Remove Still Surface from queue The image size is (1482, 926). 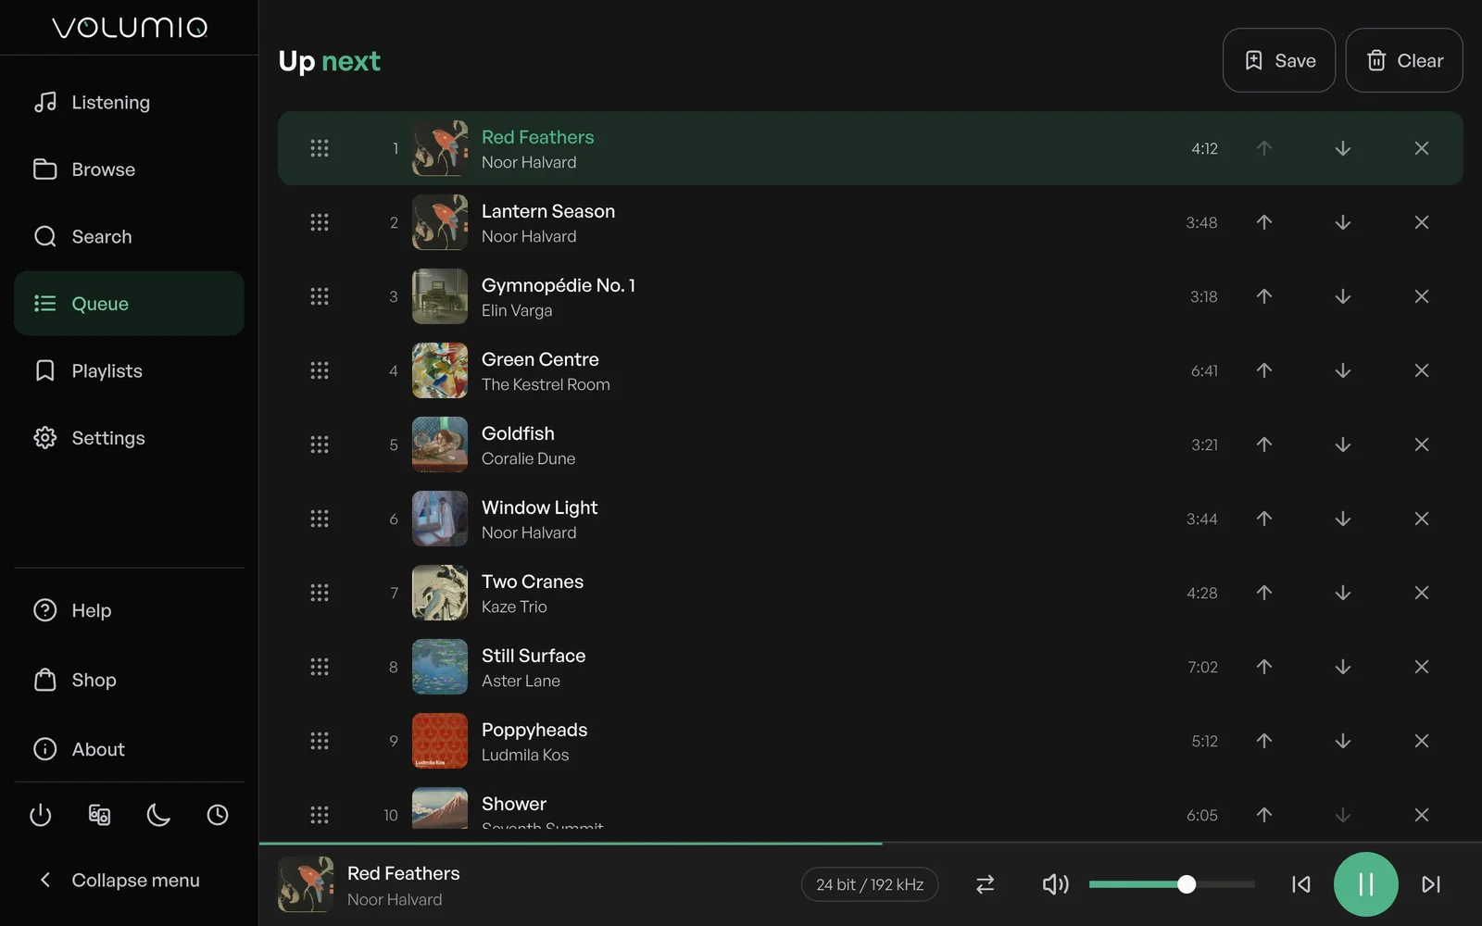pos(1422,667)
